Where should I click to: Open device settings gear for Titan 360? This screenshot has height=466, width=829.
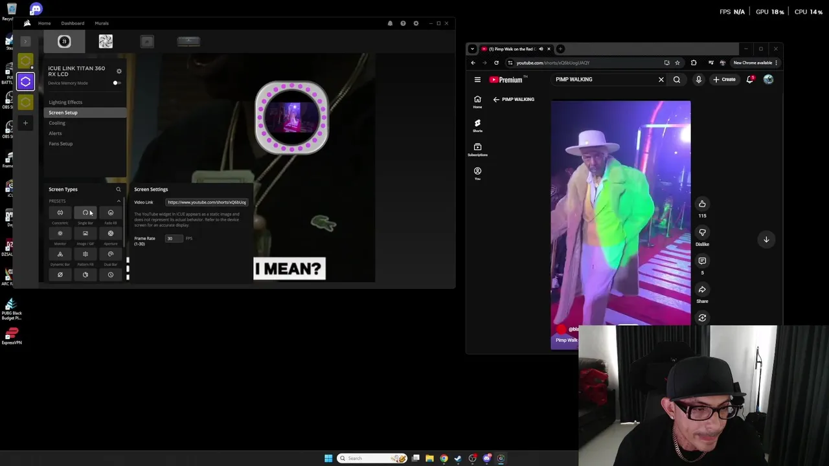pyautogui.click(x=119, y=71)
